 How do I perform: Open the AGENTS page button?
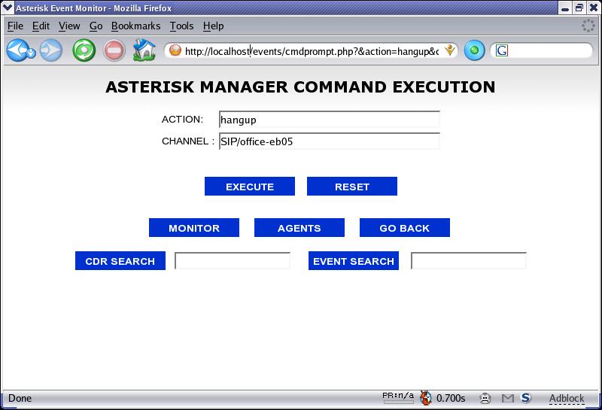pyautogui.click(x=299, y=228)
